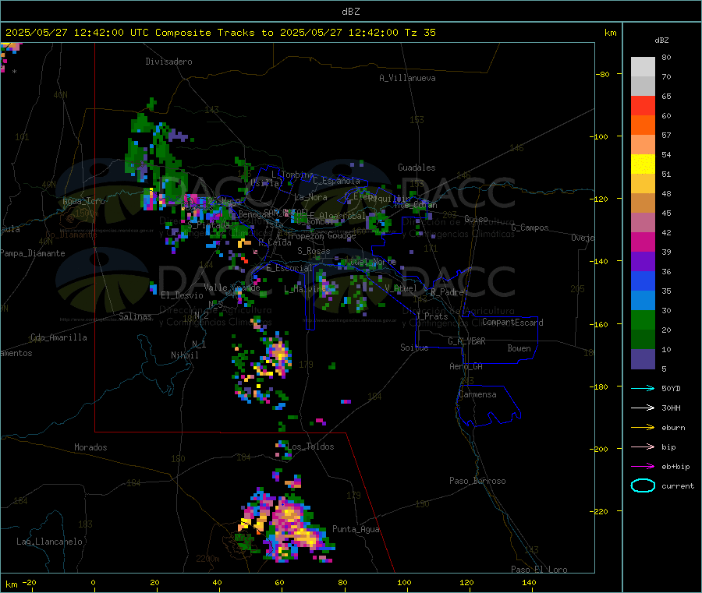Select the magenta 42-39 dBZ swatch
Image resolution: width=702 pixels, height=593 pixels.
point(643,242)
